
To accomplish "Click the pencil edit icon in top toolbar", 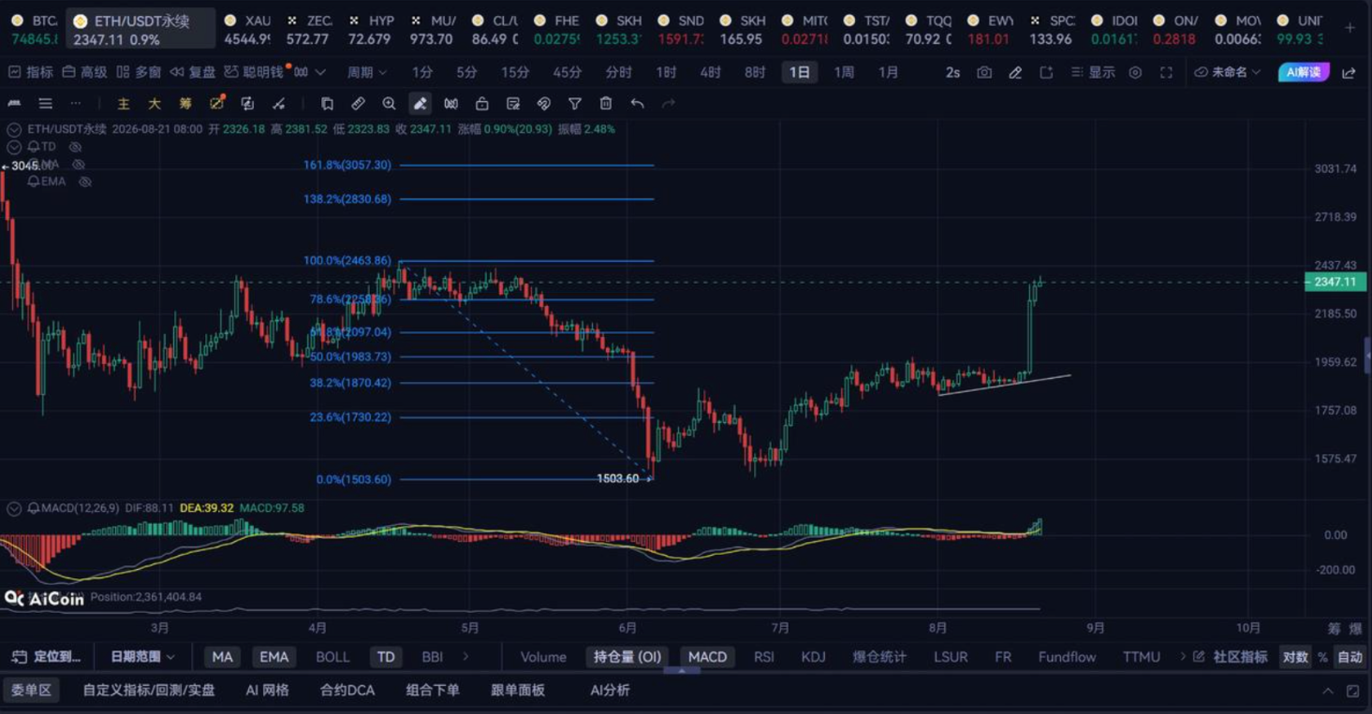I will pos(1015,72).
